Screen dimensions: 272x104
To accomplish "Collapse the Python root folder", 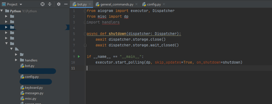I will pyautogui.click(x=2, y=11).
